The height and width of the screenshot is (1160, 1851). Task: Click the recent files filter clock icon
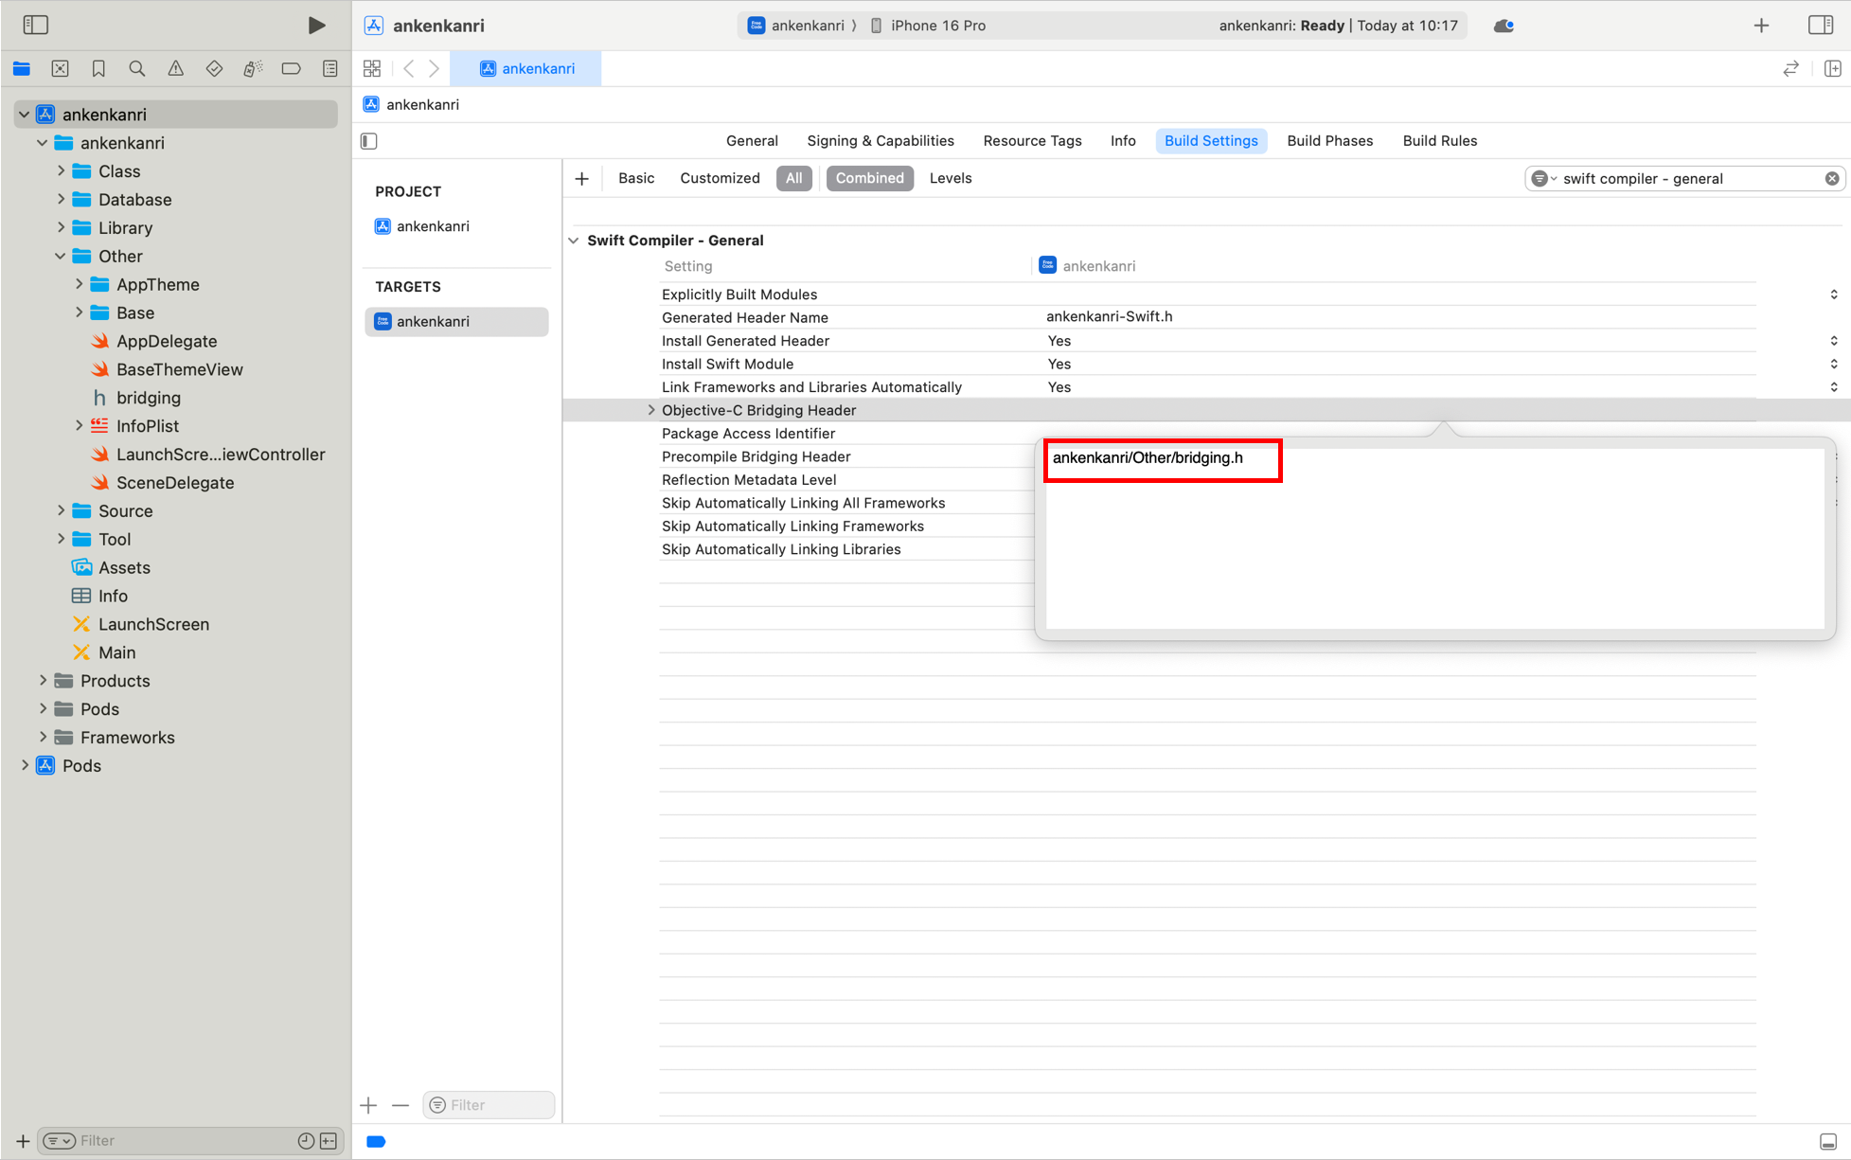point(305,1141)
